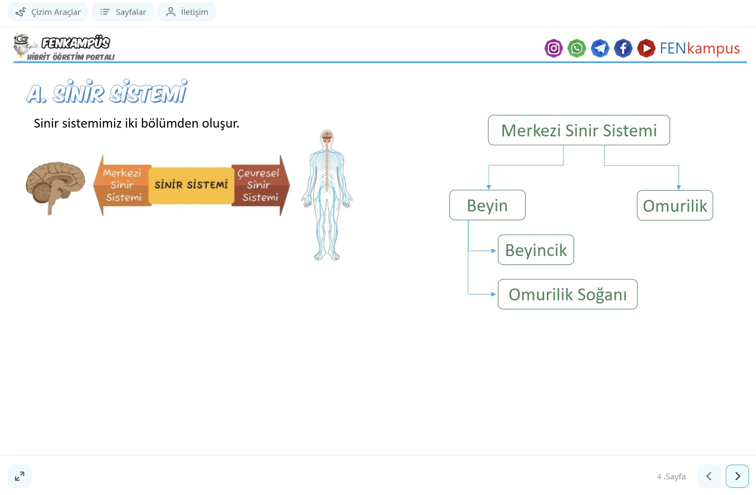Select the Beyincik diagram box
Viewport: 756px width, 495px height.
pyautogui.click(x=536, y=250)
